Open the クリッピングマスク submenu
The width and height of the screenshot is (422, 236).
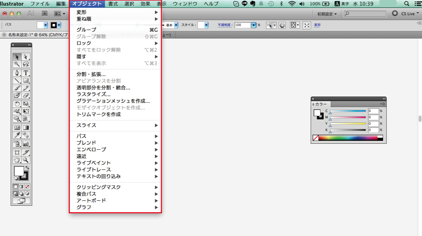[115, 187]
